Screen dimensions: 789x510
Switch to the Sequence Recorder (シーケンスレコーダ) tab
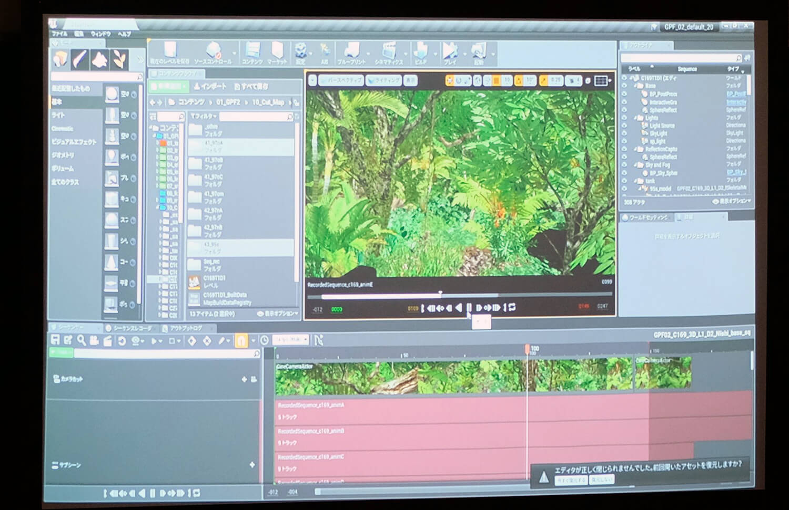(x=128, y=328)
